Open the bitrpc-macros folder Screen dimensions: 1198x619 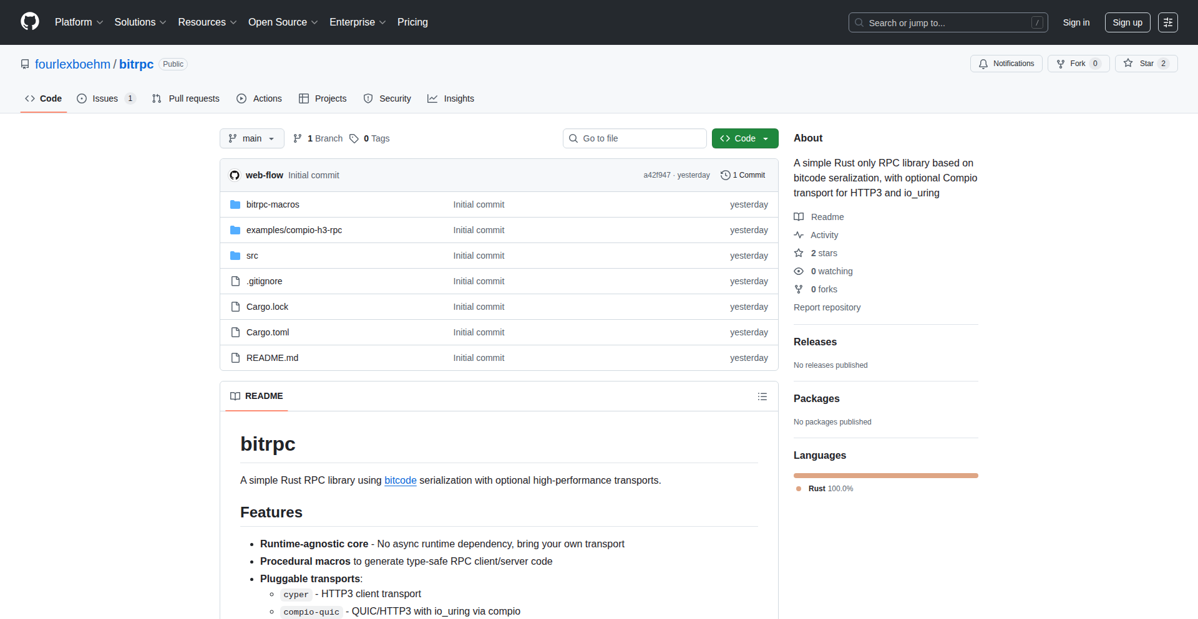(273, 204)
